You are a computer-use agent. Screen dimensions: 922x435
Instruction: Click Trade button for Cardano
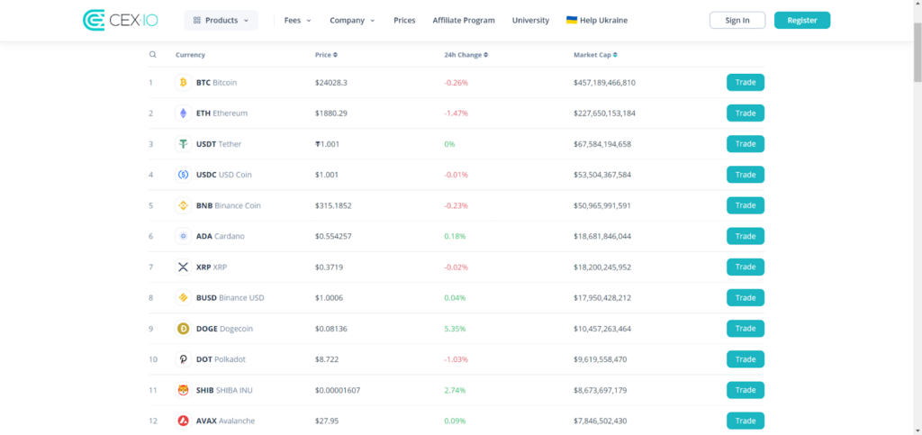pyautogui.click(x=745, y=236)
